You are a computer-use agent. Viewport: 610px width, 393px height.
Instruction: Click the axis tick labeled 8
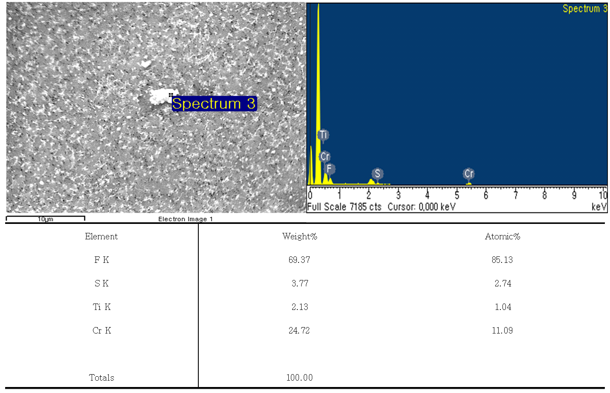point(544,195)
